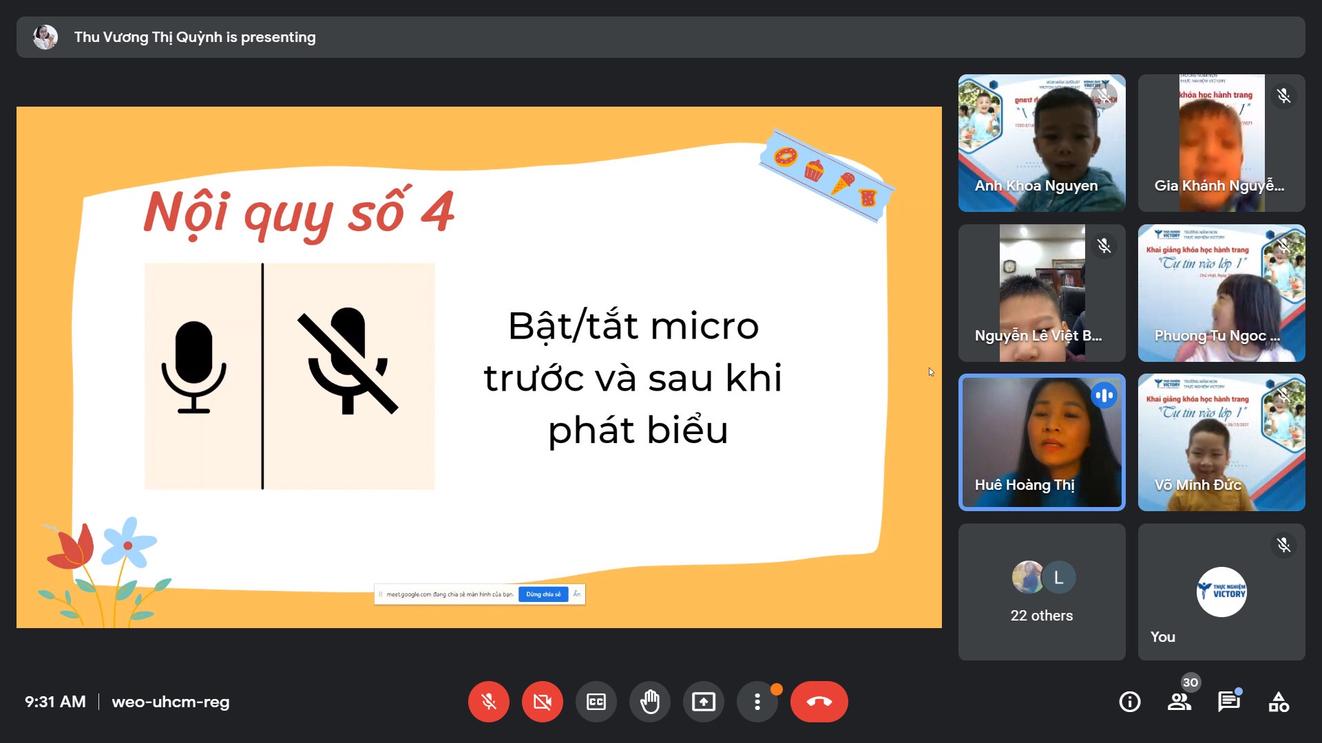Image resolution: width=1322 pixels, height=743 pixels.
Task: Show the participants panel (30 people)
Action: [x=1179, y=702]
